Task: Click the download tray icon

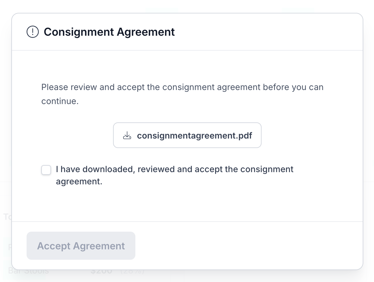Action: click(127, 136)
